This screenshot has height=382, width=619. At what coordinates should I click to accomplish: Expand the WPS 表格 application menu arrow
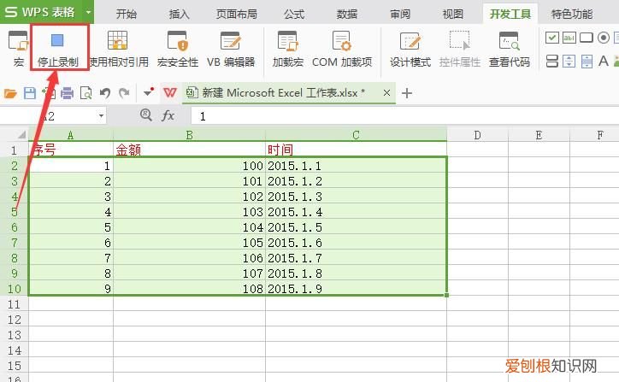click(88, 12)
